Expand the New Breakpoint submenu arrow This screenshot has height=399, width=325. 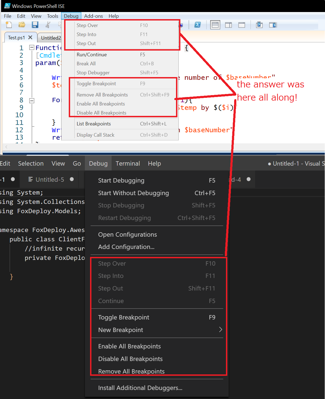pyautogui.click(x=220, y=330)
